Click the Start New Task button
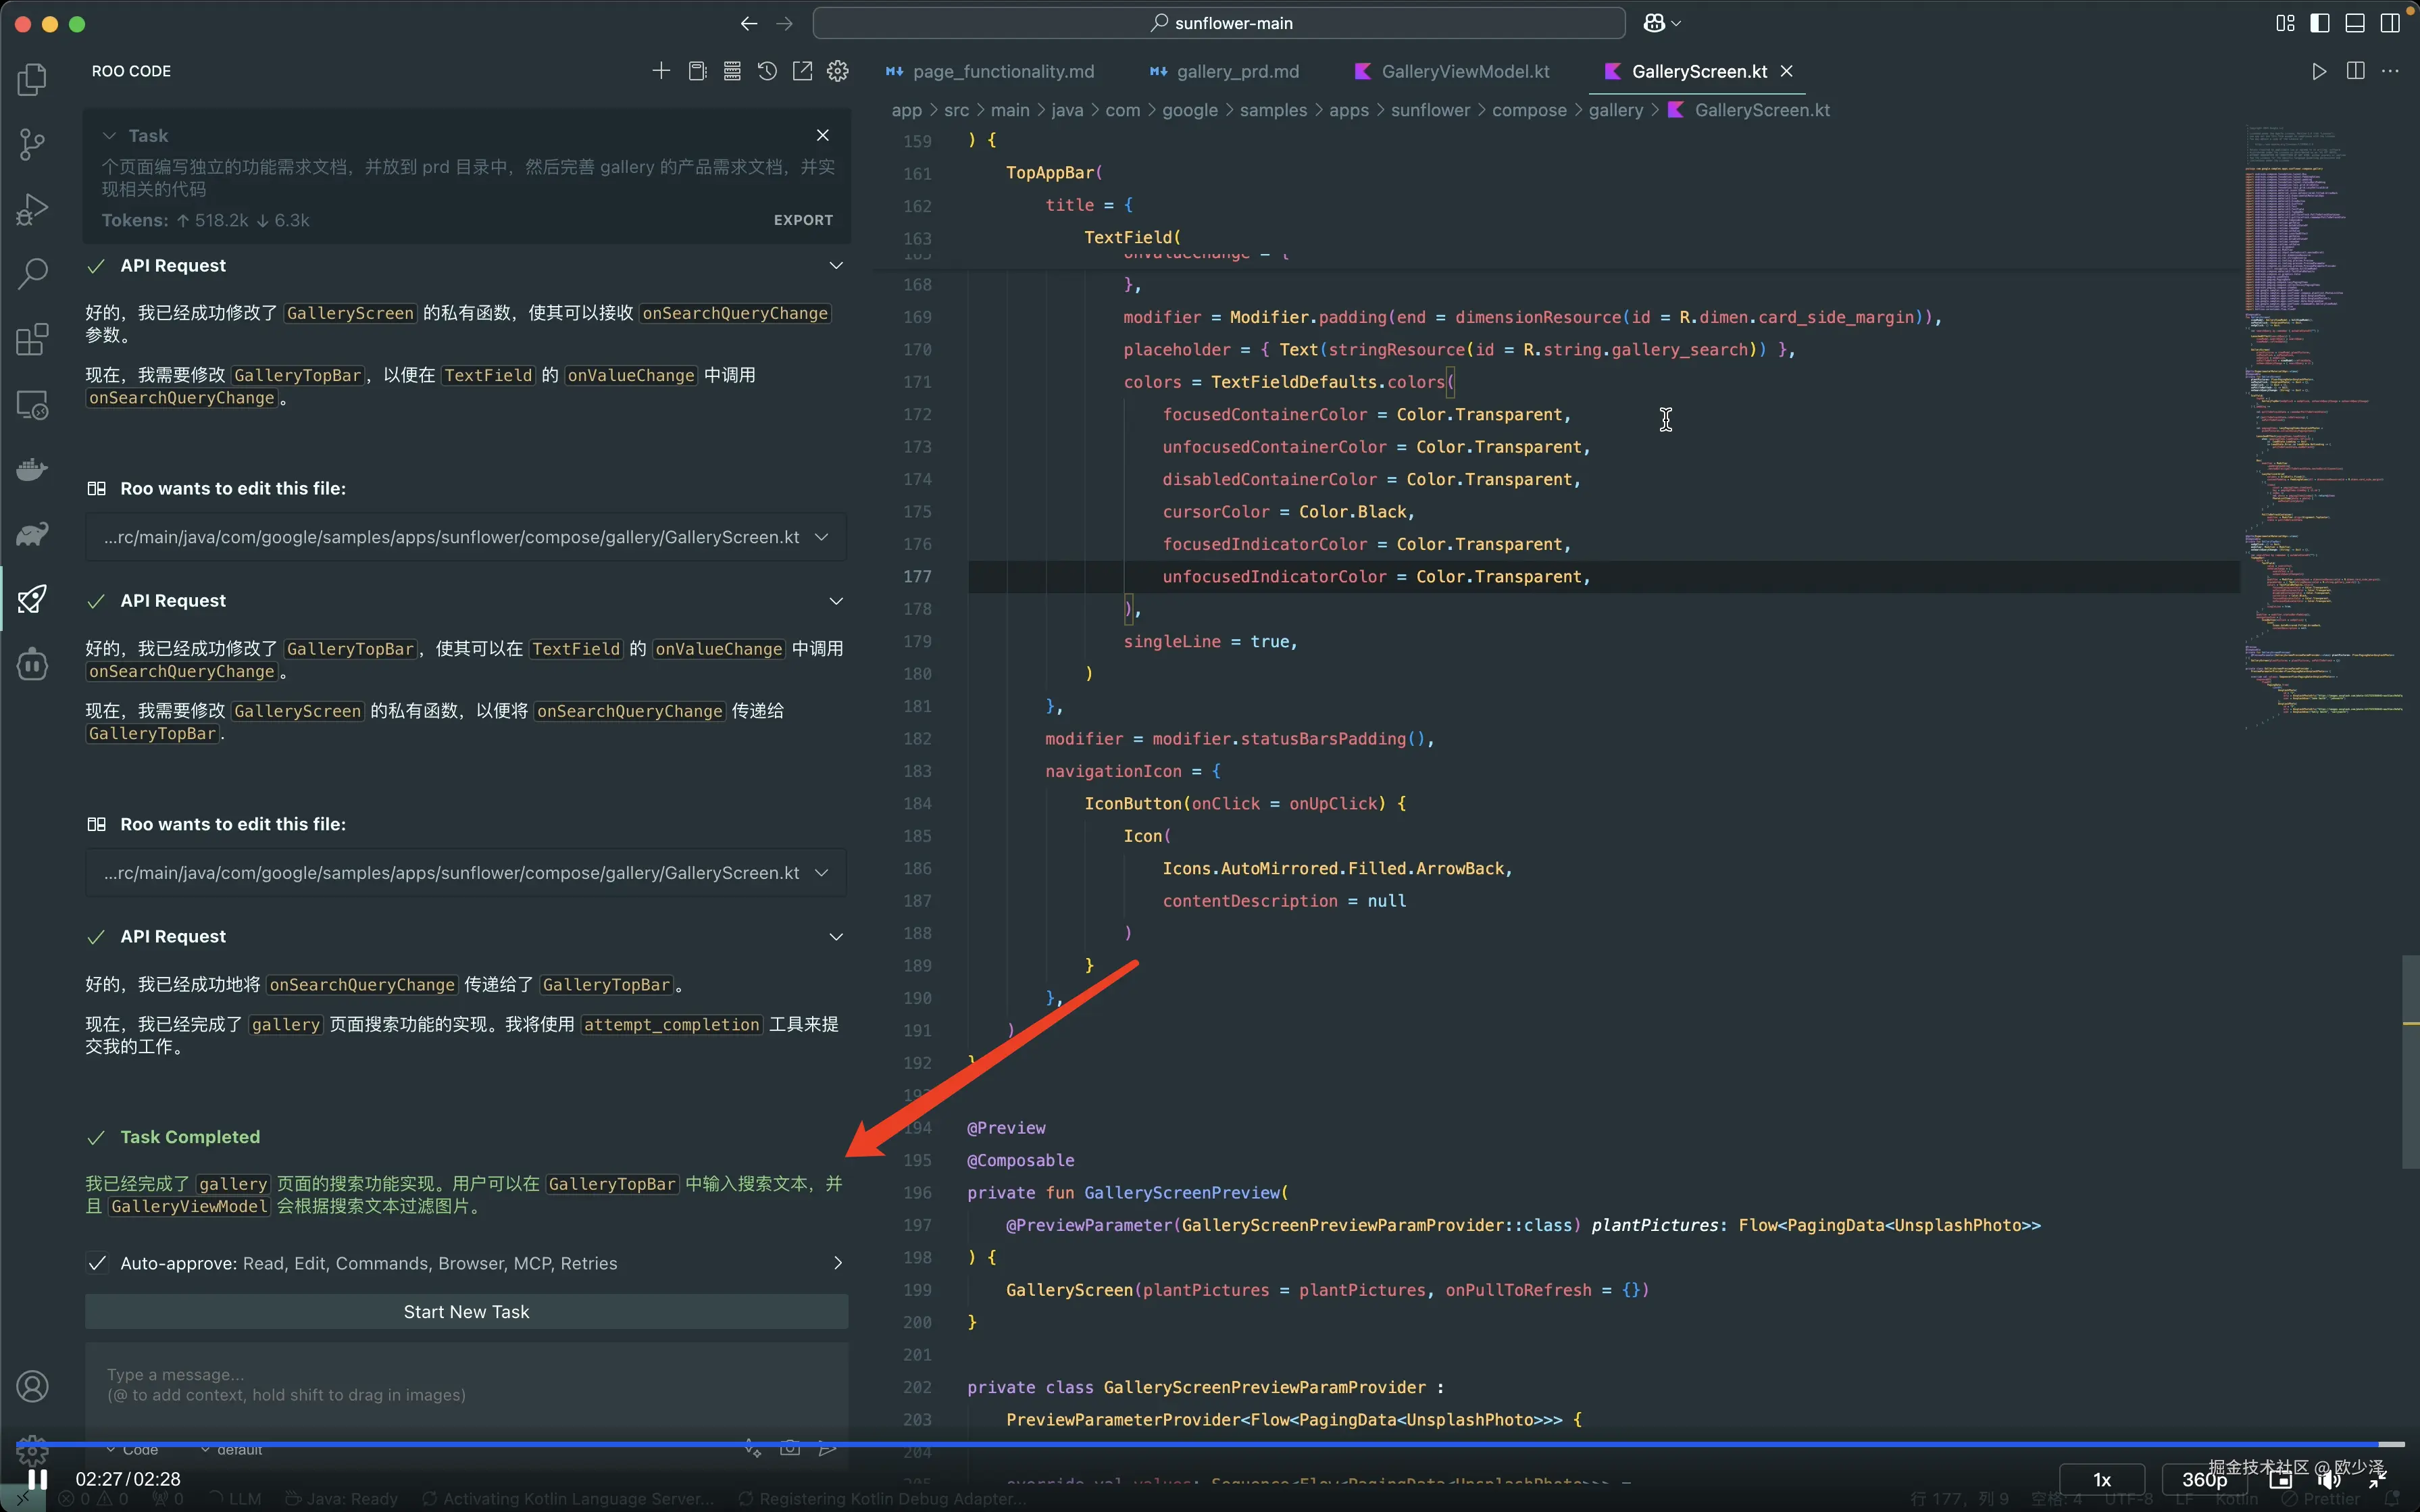Viewport: 2420px width, 1512px height. coord(466,1311)
